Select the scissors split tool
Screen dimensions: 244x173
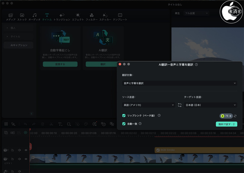[51, 124]
